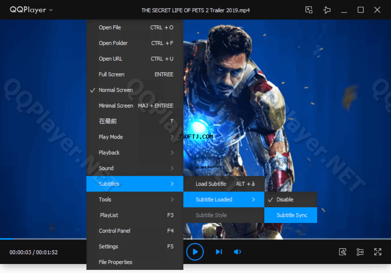Select Subtitle Sync option
Viewport: 391px width, 273px height.
[291, 215]
